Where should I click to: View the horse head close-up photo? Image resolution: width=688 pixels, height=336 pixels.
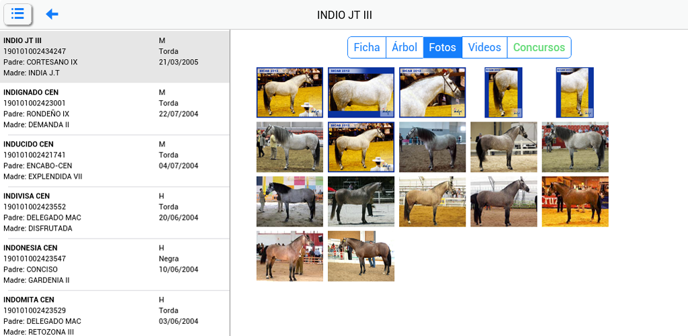coord(432,93)
